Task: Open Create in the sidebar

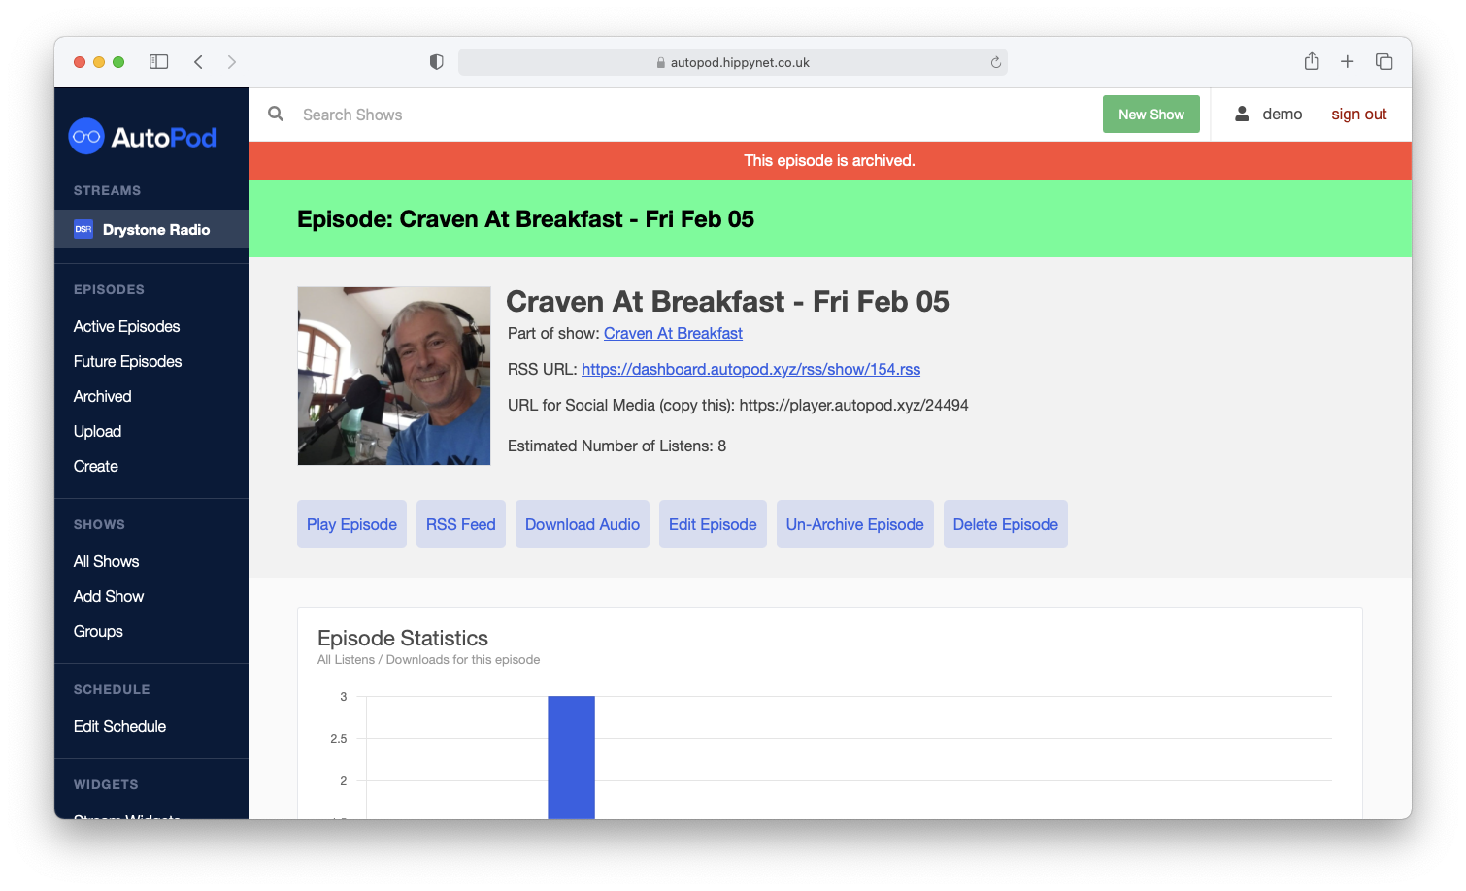Action: tap(96, 466)
